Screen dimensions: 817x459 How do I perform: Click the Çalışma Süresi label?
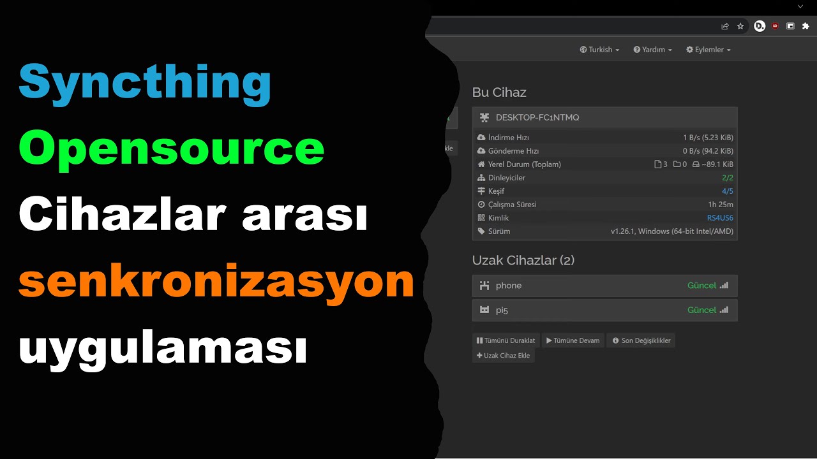(513, 205)
